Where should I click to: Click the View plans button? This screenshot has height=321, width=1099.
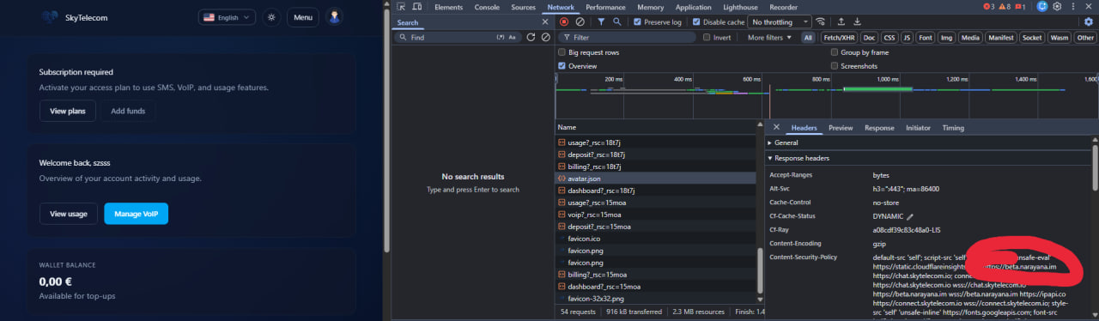68,111
